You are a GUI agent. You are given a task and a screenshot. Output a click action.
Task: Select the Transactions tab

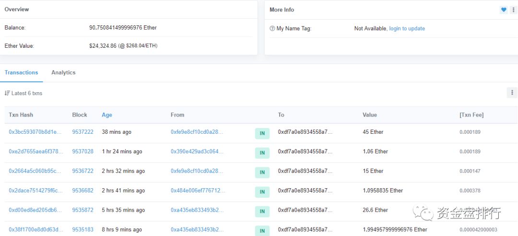(21, 73)
